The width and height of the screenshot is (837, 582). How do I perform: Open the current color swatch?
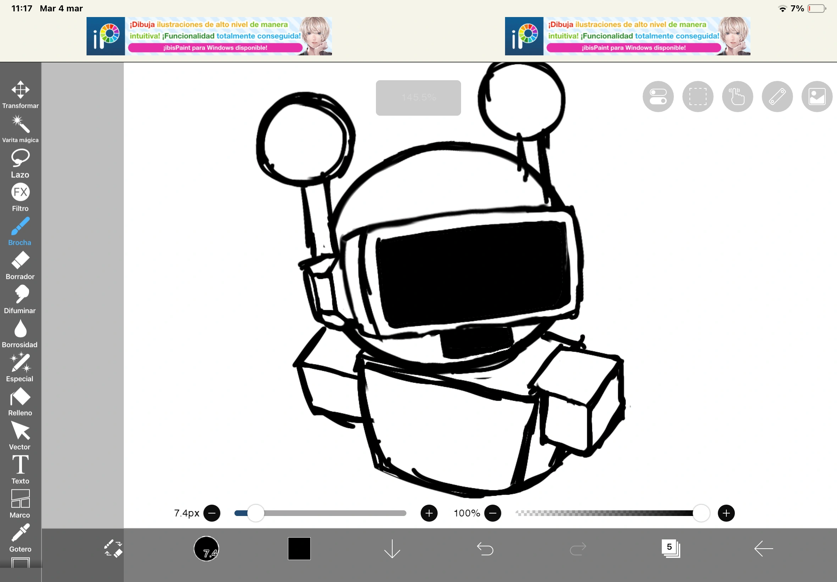click(x=298, y=548)
